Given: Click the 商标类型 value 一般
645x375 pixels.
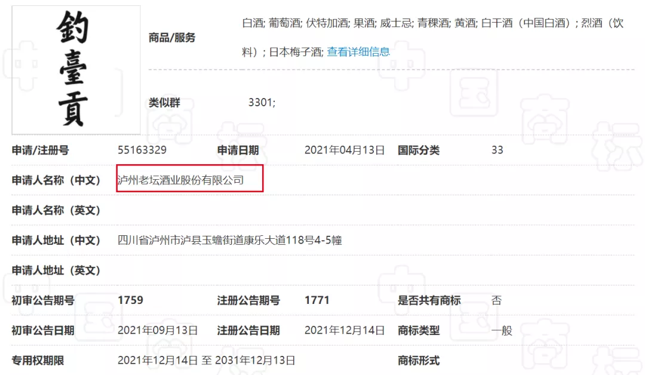Looking at the screenshot, I should [502, 331].
